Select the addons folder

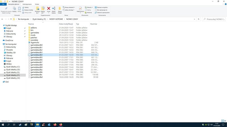(x=33, y=28)
